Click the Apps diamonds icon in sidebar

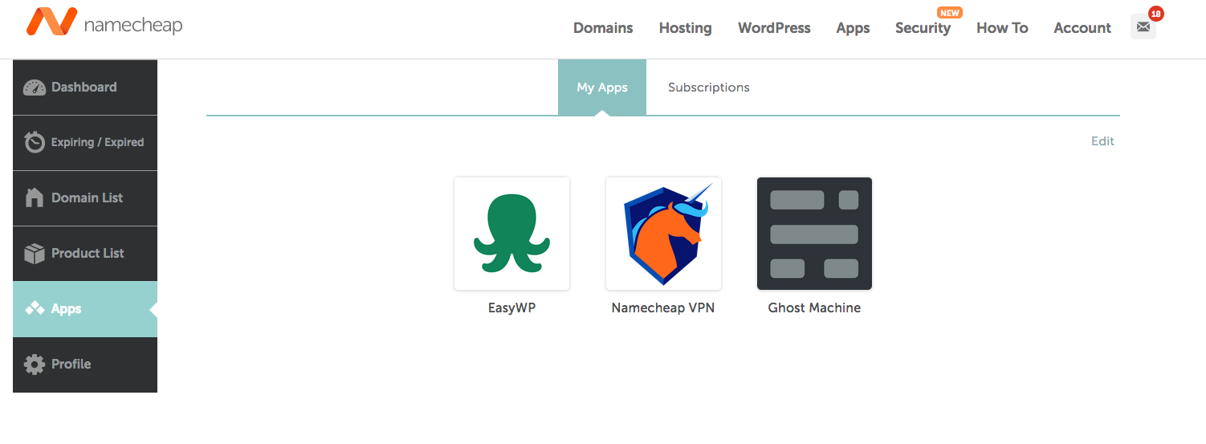coord(35,308)
